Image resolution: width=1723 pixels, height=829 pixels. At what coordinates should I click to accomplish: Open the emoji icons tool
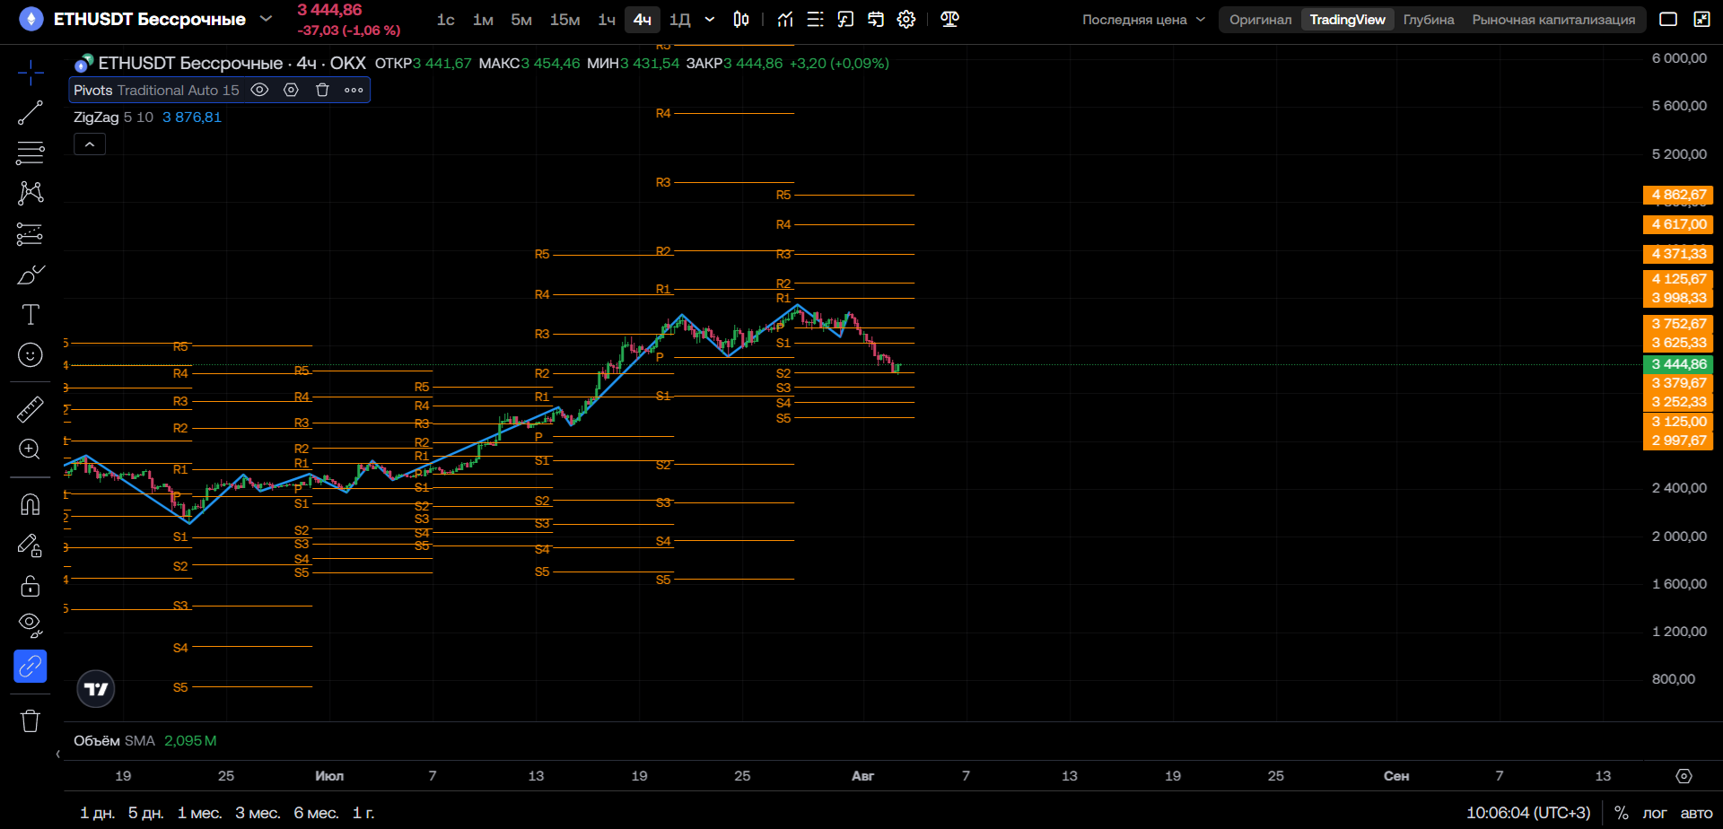tap(31, 355)
